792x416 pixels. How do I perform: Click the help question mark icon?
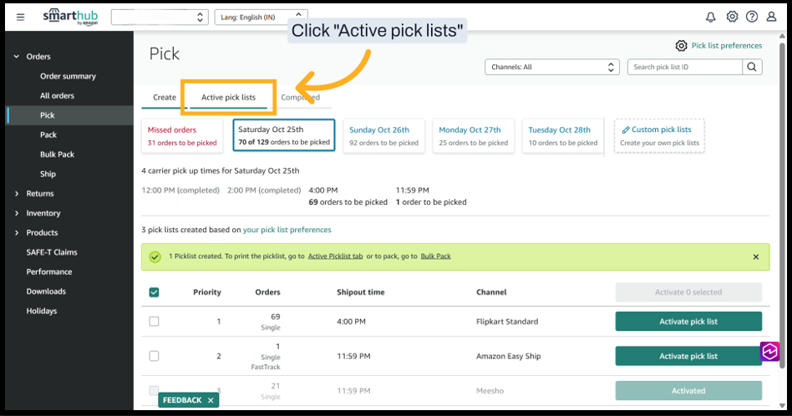[x=752, y=17]
